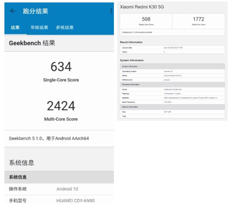Image resolution: width=233 pixels, height=209 pixels.
Task: Click the 2424 multi-core score
Action: (61, 106)
